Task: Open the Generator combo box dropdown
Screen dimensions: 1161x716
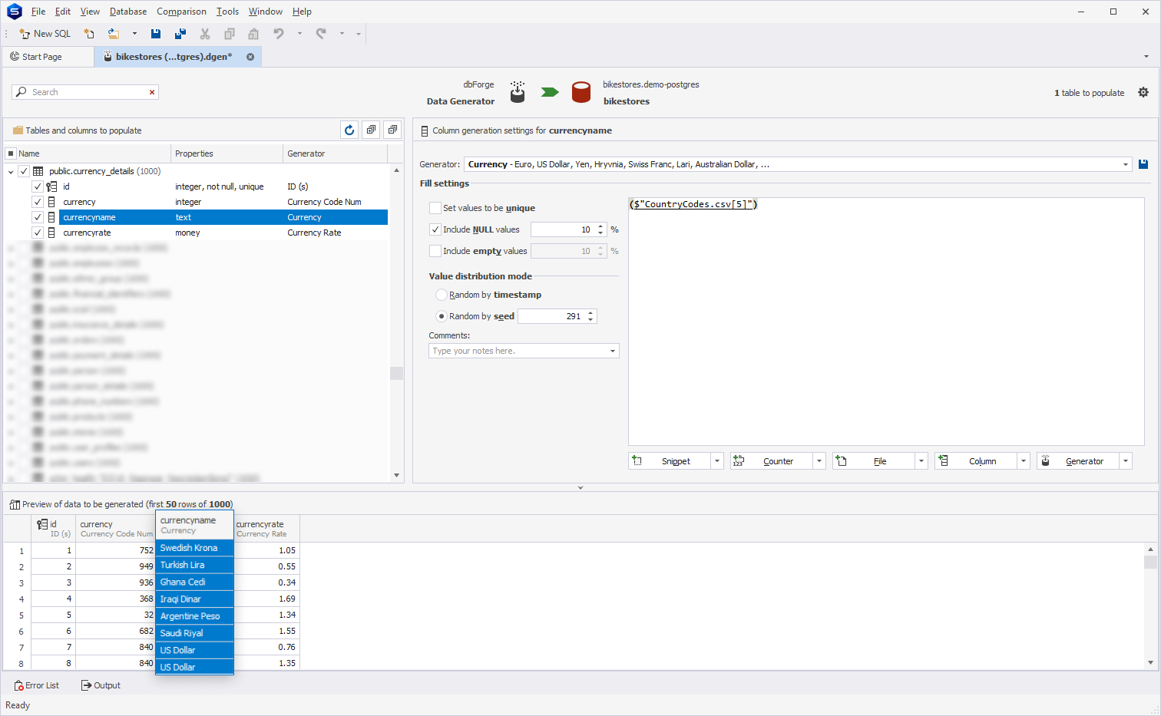Action: coord(1126,164)
